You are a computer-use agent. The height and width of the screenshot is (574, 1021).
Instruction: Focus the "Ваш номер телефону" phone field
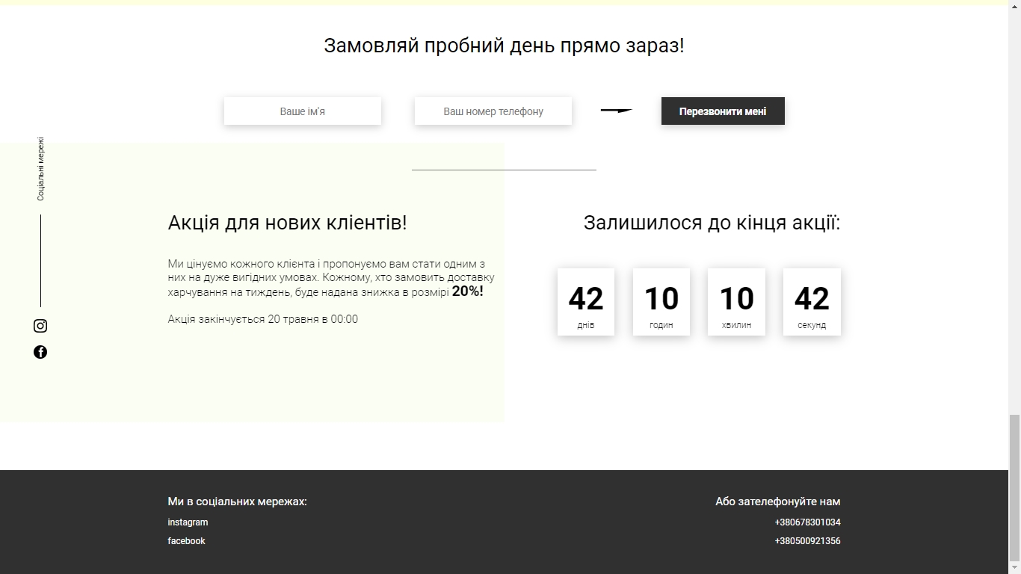point(493,111)
